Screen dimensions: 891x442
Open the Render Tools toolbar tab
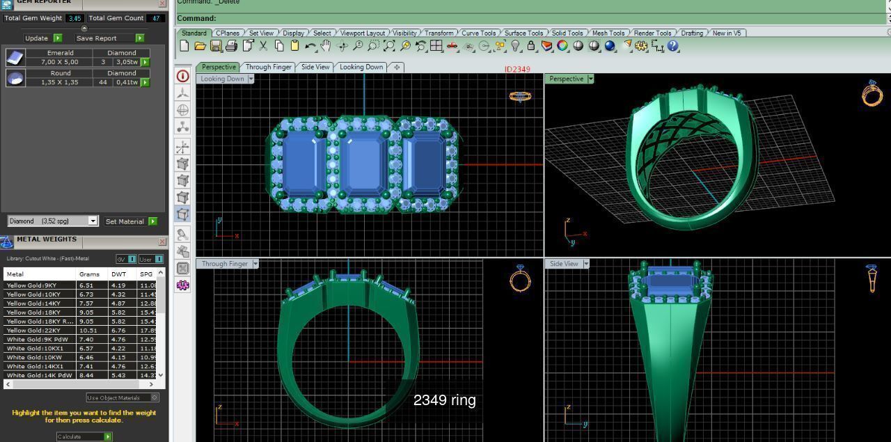(652, 33)
